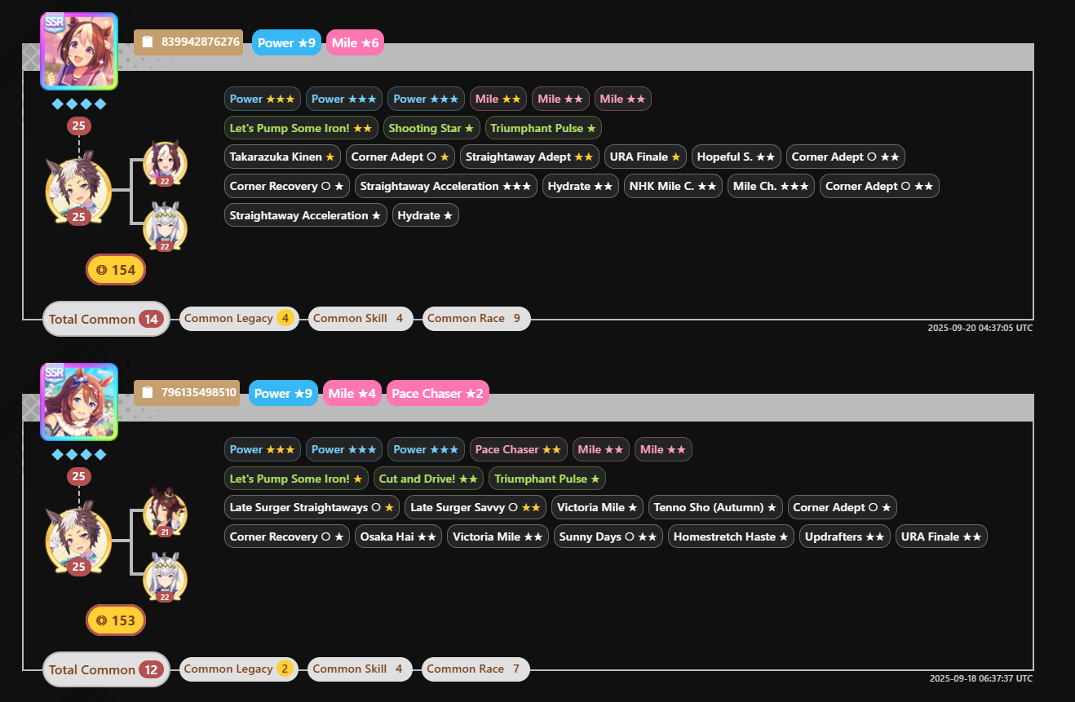Screen dimensions: 1075x702
Task: Copy ID 839942876276 via clipboard icon
Action: tap(148, 42)
